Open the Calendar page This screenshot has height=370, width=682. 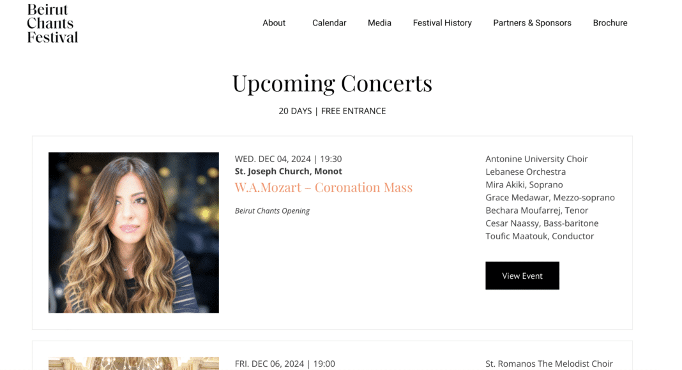pyautogui.click(x=329, y=23)
